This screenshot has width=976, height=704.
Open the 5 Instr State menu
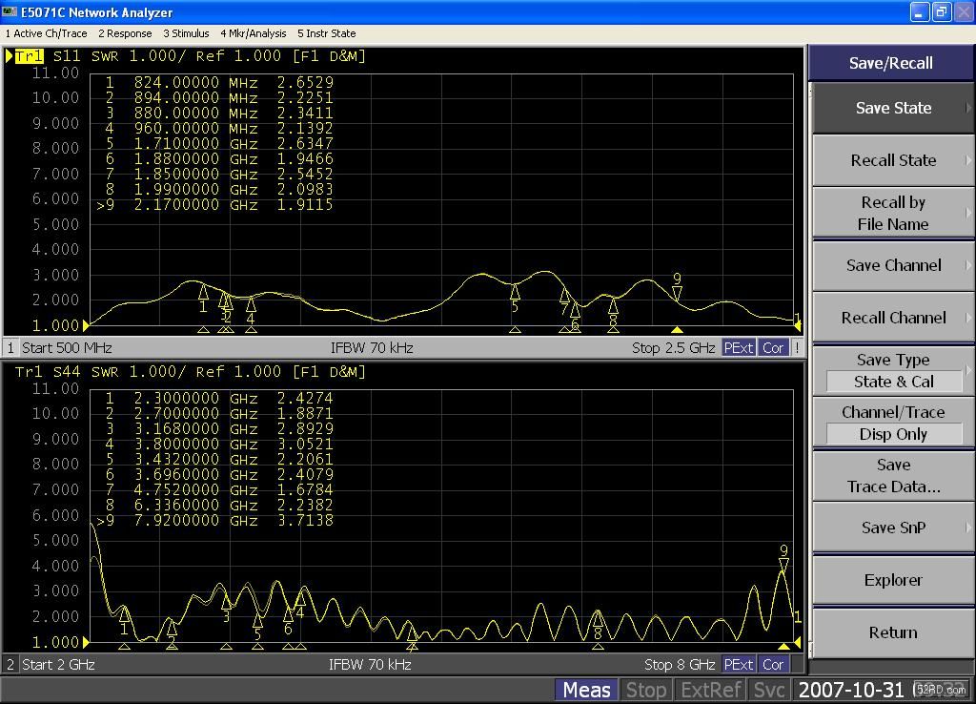tap(327, 33)
